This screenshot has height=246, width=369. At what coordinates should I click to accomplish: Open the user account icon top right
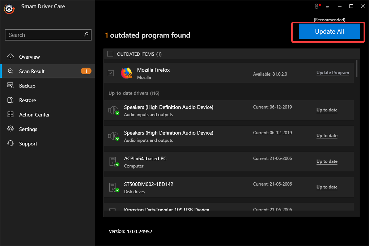tap(316, 6)
